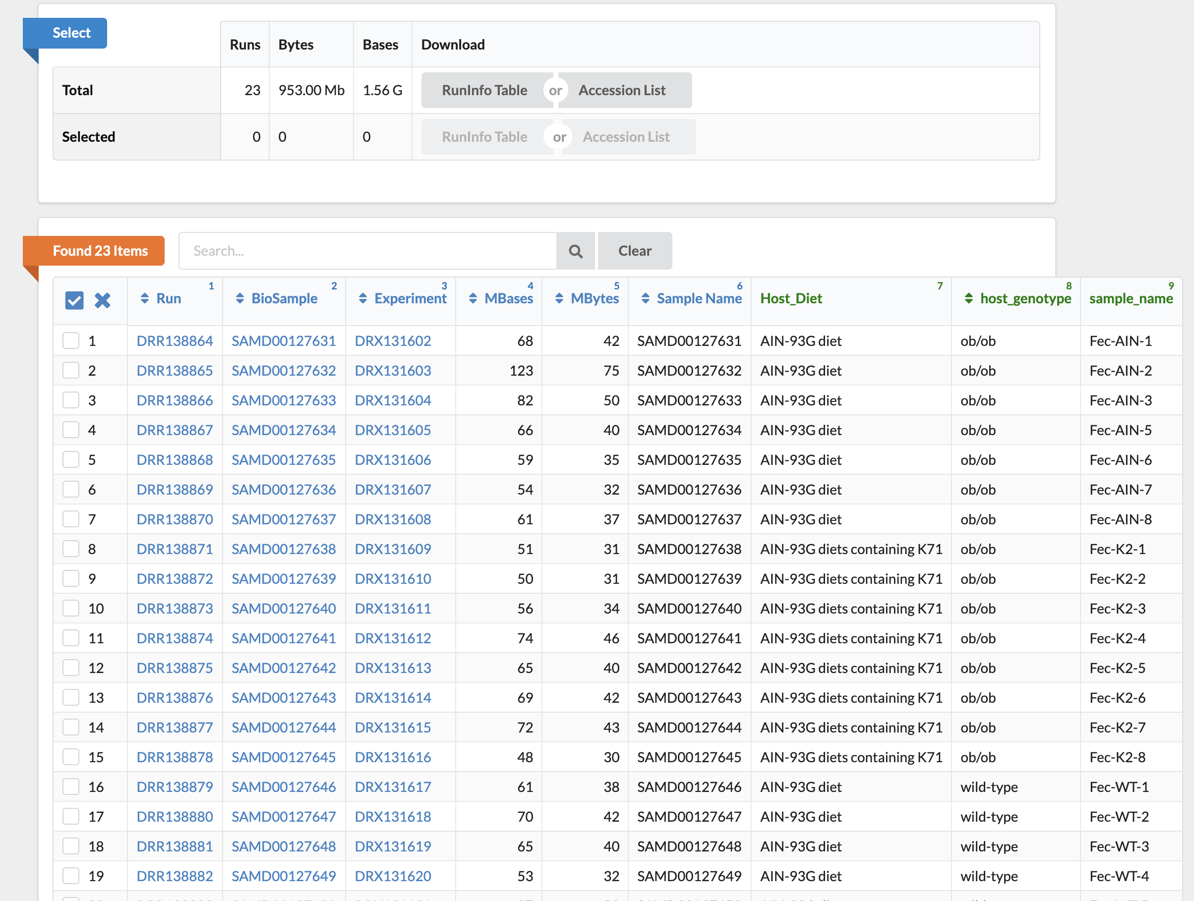Sort by Experiment column arrows

(x=363, y=298)
